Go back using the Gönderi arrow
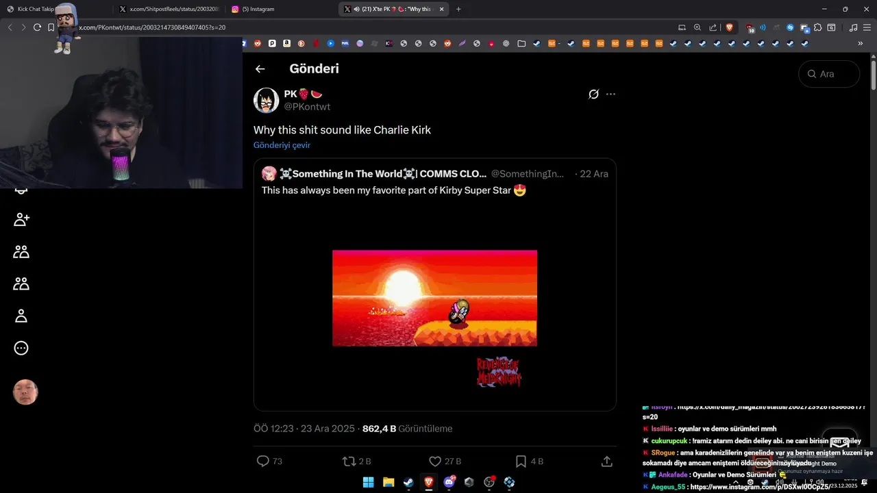Viewport: 877px width, 493px height. tap(260, 68)
